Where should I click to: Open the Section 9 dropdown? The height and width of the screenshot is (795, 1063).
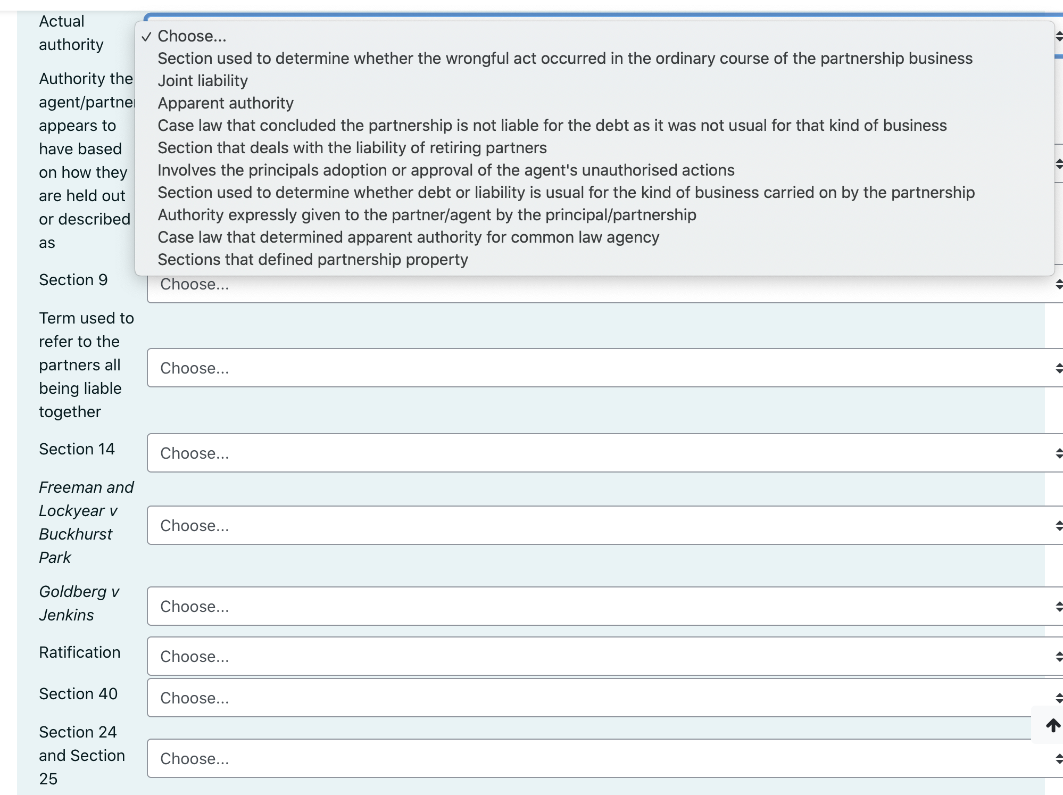coord(585,285)
